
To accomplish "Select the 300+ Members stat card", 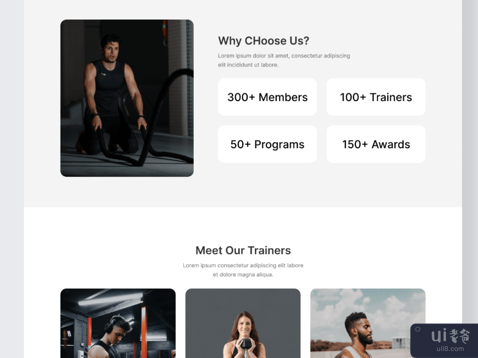I will 267,97.
